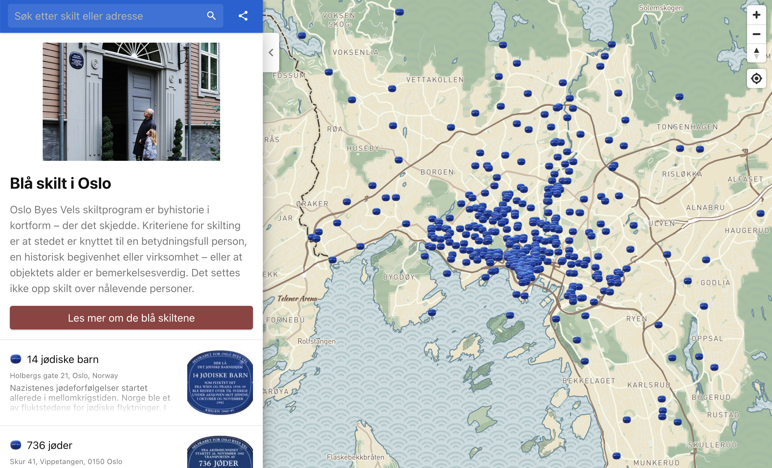Open the '14 jødiske barn' list entry
This screenshot has width=772, height=468.
62,359
